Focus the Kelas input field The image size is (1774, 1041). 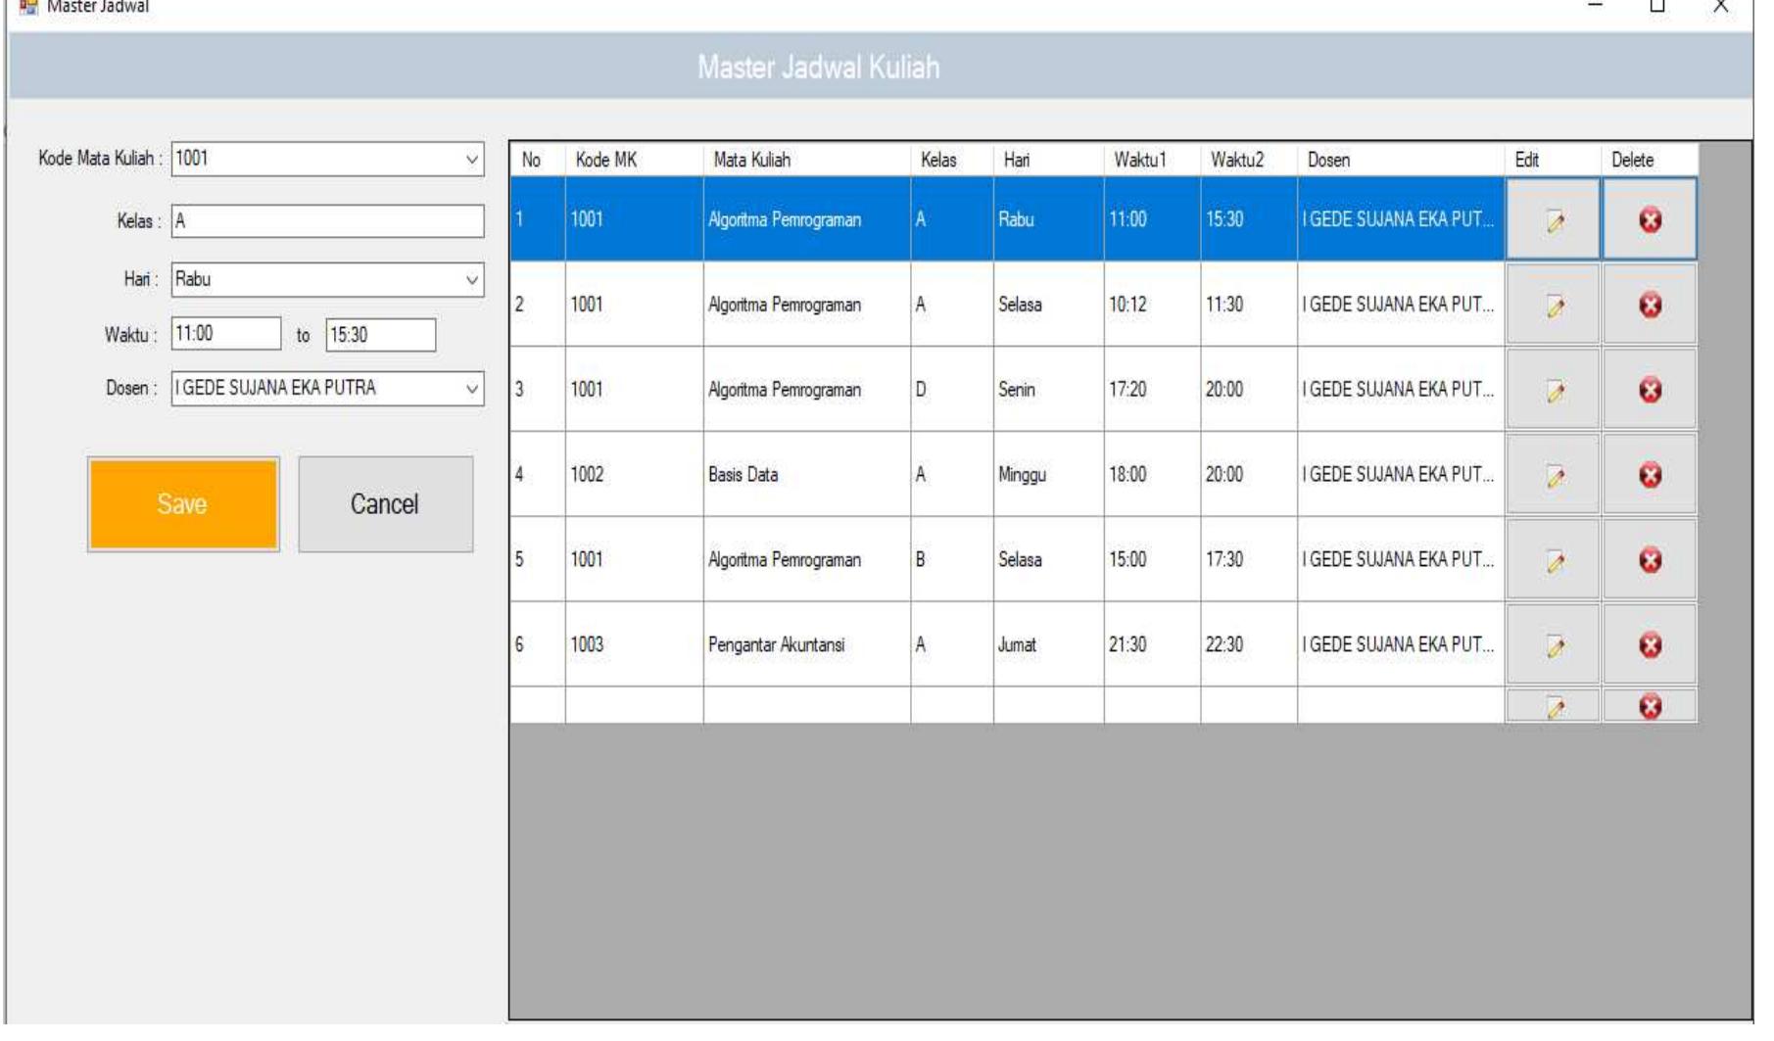click(x=328, y=221)
